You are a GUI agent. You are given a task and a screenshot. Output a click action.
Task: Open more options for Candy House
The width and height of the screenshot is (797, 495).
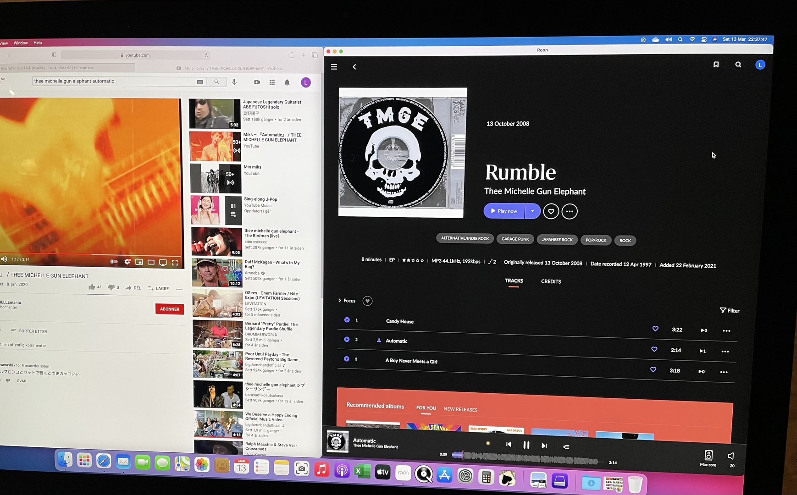click(x=726, y=331)
